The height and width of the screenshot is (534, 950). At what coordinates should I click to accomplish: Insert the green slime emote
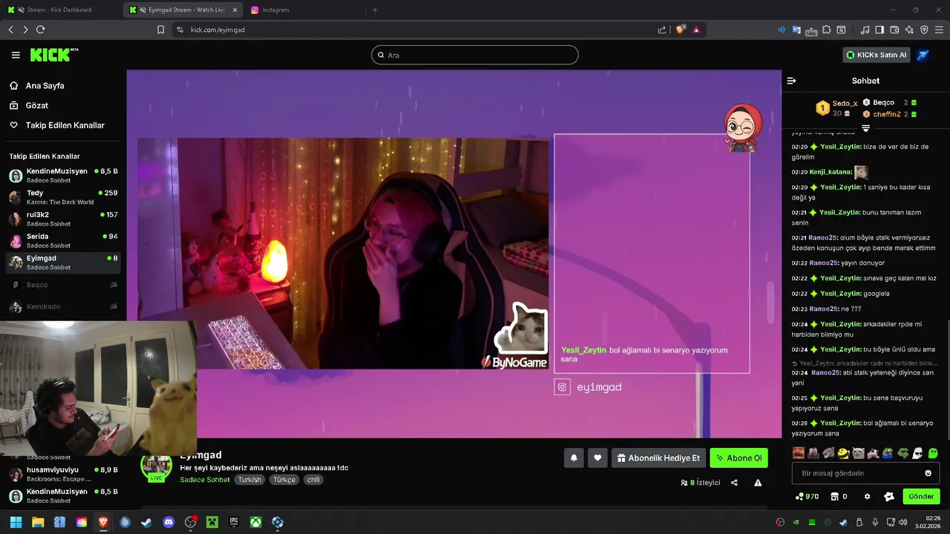[x=933, y=452]
